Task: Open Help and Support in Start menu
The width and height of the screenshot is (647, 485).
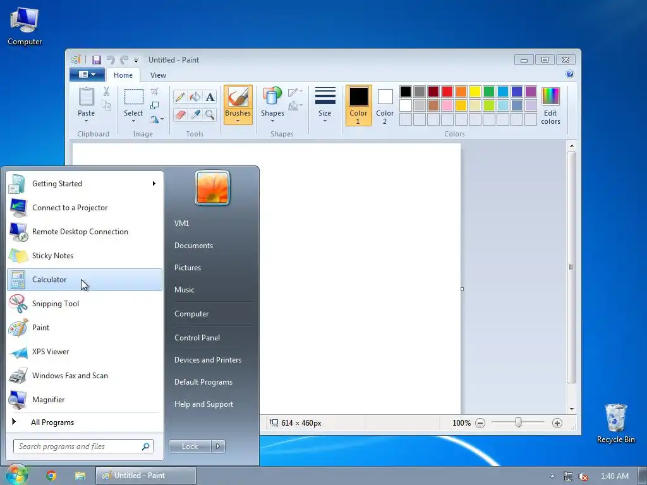Action: click(204, 404)
